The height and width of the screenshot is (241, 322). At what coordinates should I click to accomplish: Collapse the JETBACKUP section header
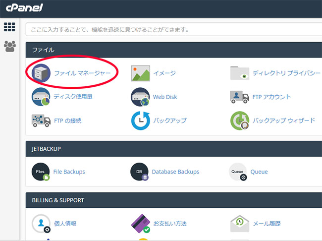[174, 149]
